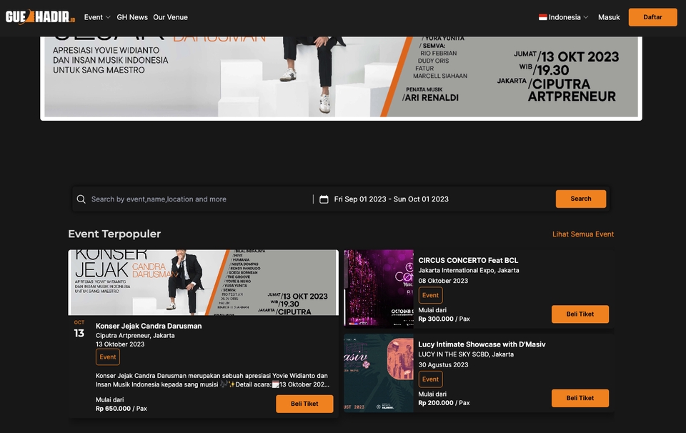Click Event tag under Konser Jejak

click(x=108, y=357)
